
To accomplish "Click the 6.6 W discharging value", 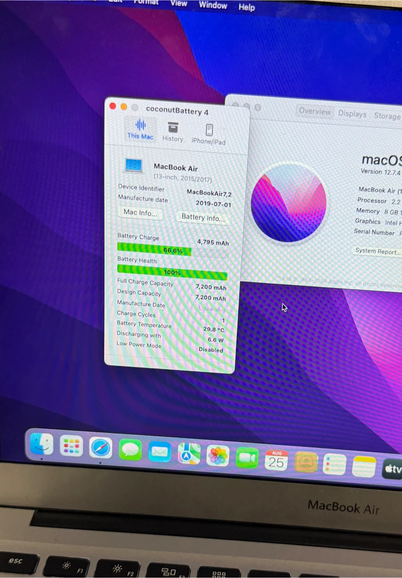I will (x=215, y=340).
